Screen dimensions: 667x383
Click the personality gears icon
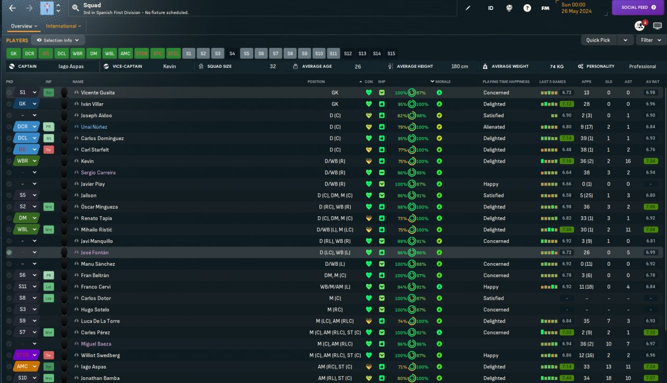point(580,67)
